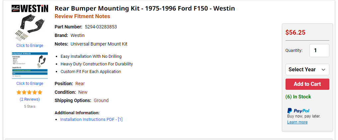Click the $56.25 price text

pos(295,32)
